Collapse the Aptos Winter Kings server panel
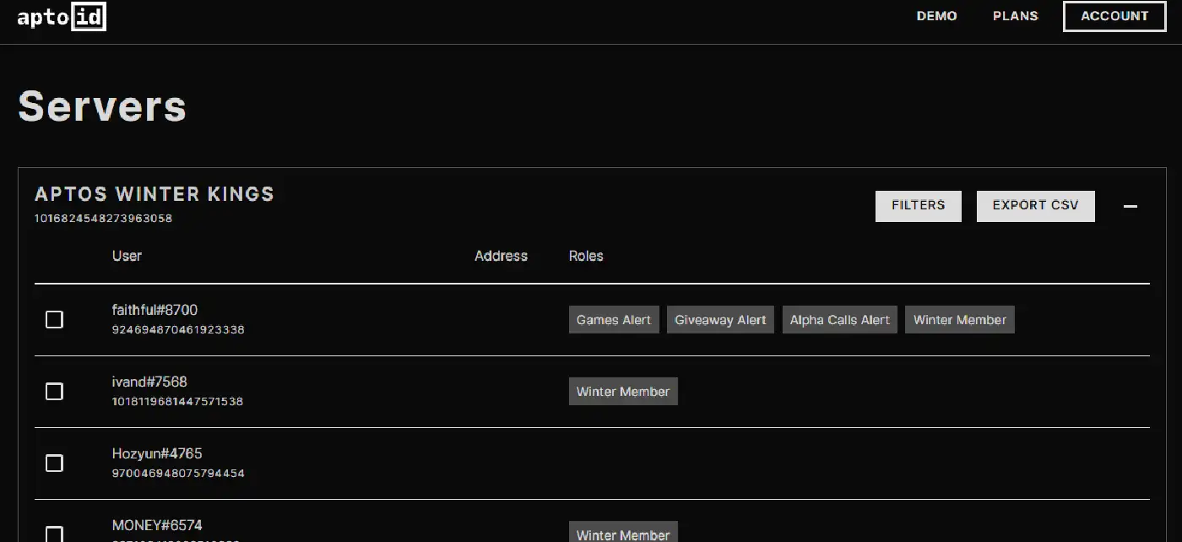Viewport: 1182px width, 542px height. [x=1130, y=207]
